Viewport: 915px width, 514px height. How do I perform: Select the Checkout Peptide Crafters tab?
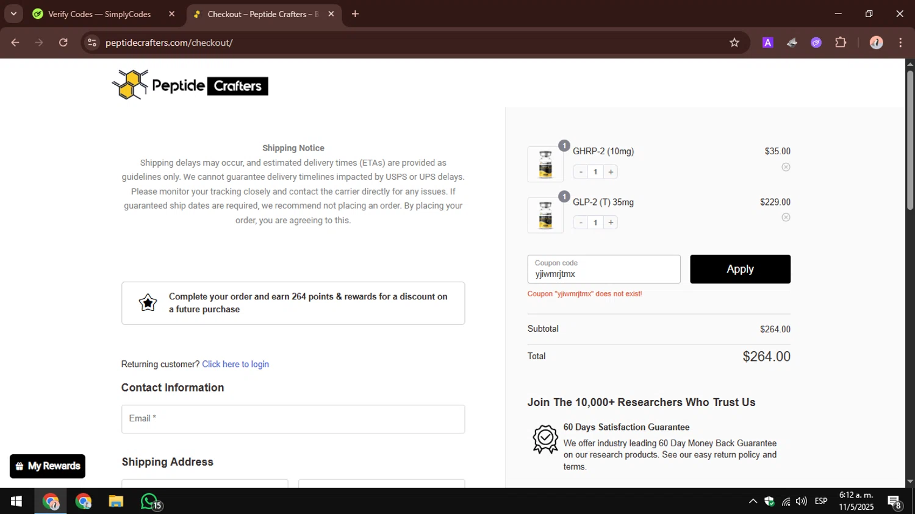[x=264, y=14]
